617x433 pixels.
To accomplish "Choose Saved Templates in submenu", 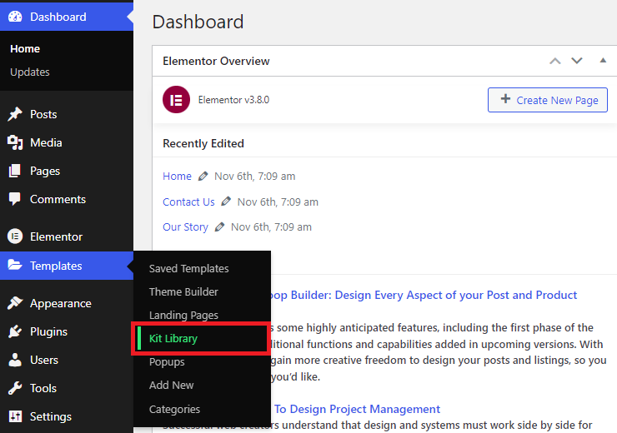I will [x=189, y=269].
